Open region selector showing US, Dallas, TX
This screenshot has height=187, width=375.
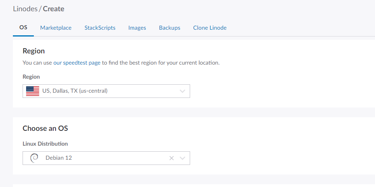[x=101, y=91]
